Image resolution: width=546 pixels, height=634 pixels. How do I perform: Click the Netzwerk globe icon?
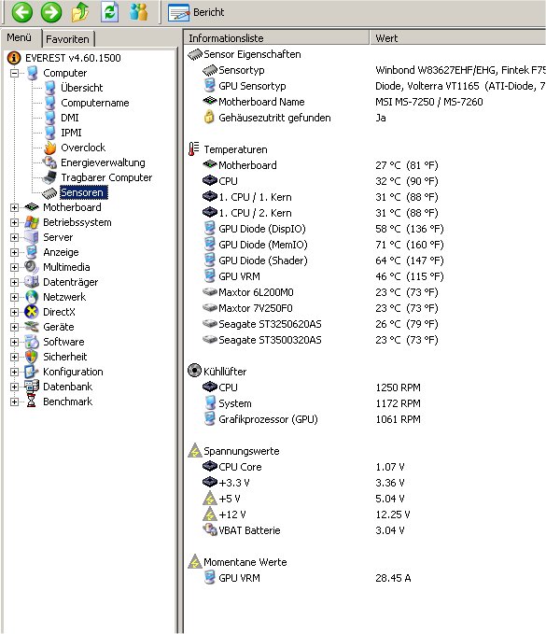(32, 297)
